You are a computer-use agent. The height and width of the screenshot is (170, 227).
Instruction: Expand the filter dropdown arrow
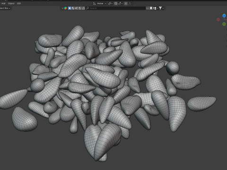tap(163, 8)
